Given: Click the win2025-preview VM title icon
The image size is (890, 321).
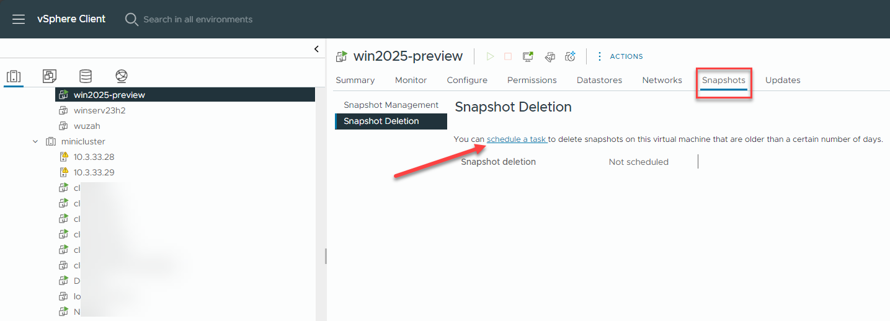Looking at the screenshot, I should click(x=342, y=56).
